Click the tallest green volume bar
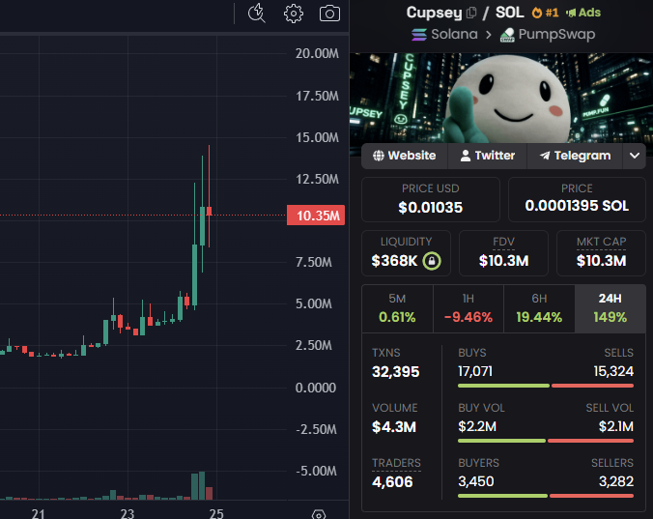 tap(202, 485)
